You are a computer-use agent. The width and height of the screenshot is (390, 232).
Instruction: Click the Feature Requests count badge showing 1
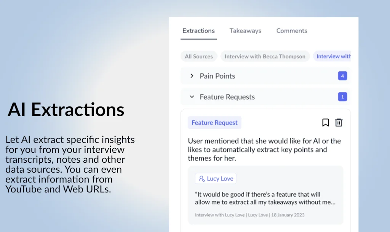point(342,97)
